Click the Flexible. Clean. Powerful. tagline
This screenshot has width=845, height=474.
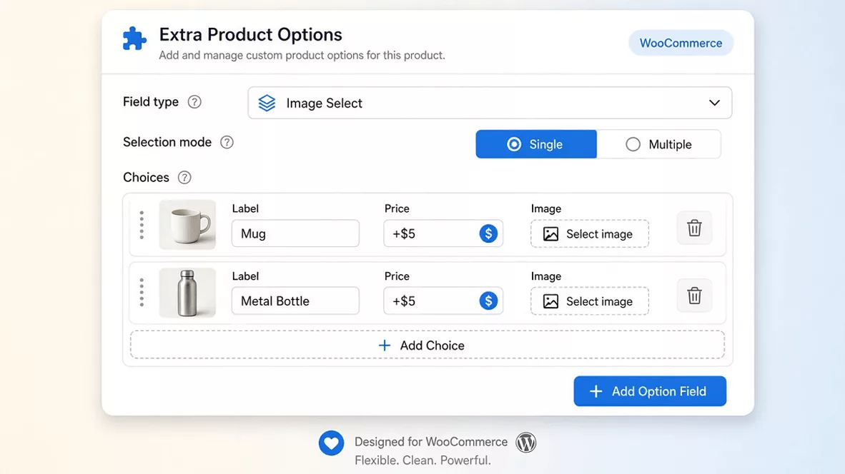tap(423, 460)
